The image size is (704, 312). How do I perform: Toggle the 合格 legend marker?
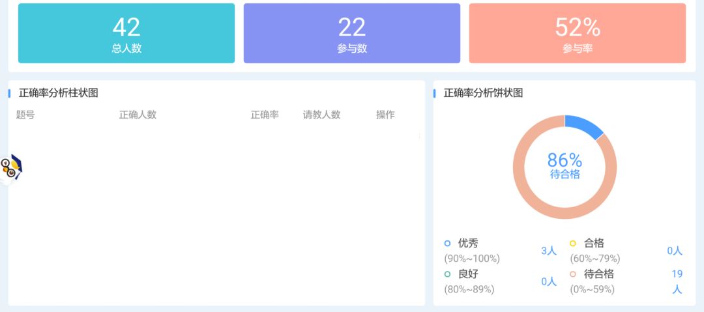click(x=573, y=244)
